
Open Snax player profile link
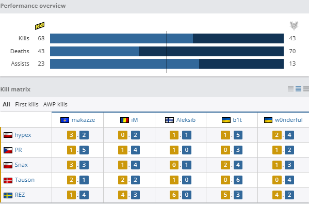coord(21,165)
